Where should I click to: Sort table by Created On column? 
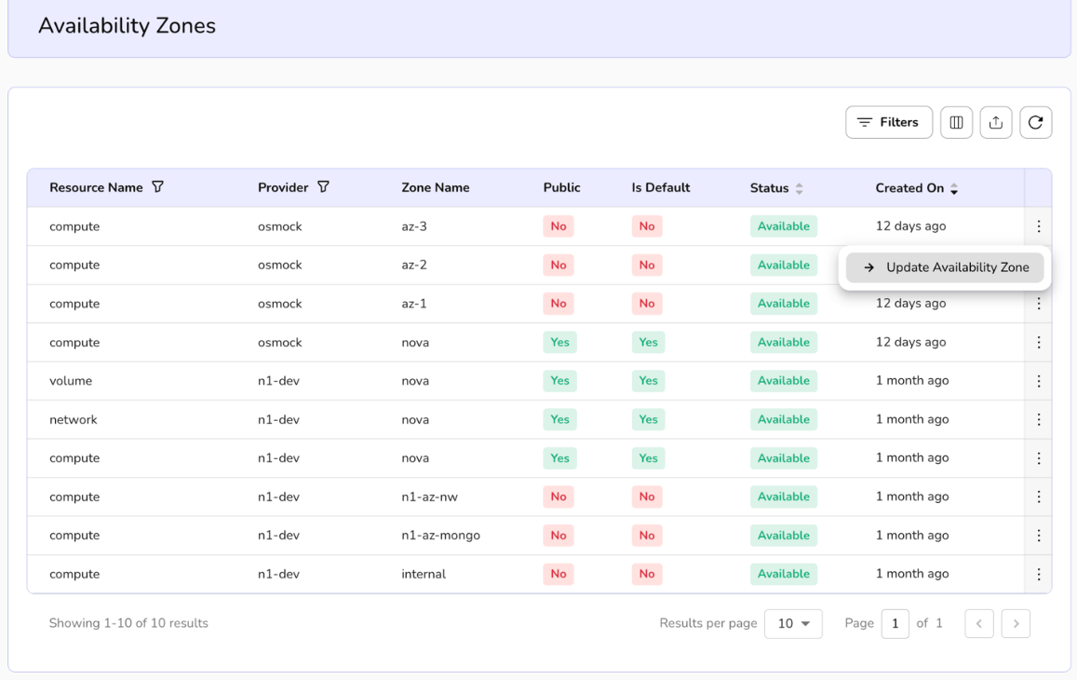tap(953, 188)
